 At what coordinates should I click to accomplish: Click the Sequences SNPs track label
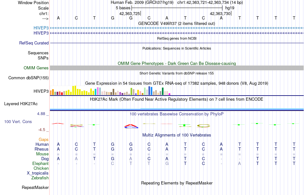point(38,55)
